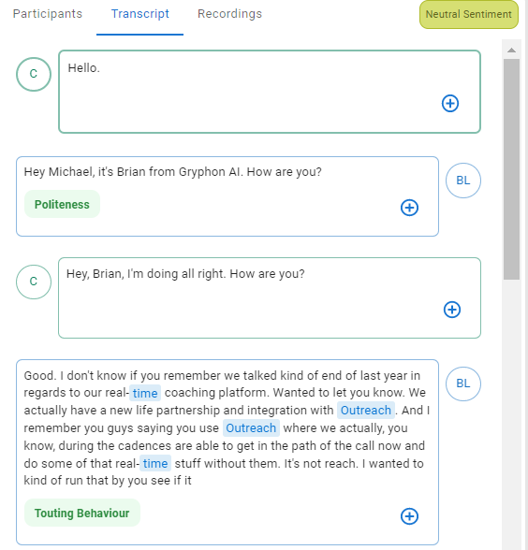Click the Neutral Sentiment badge
Screen dimensions: 528x550
[x=469, y=14]
